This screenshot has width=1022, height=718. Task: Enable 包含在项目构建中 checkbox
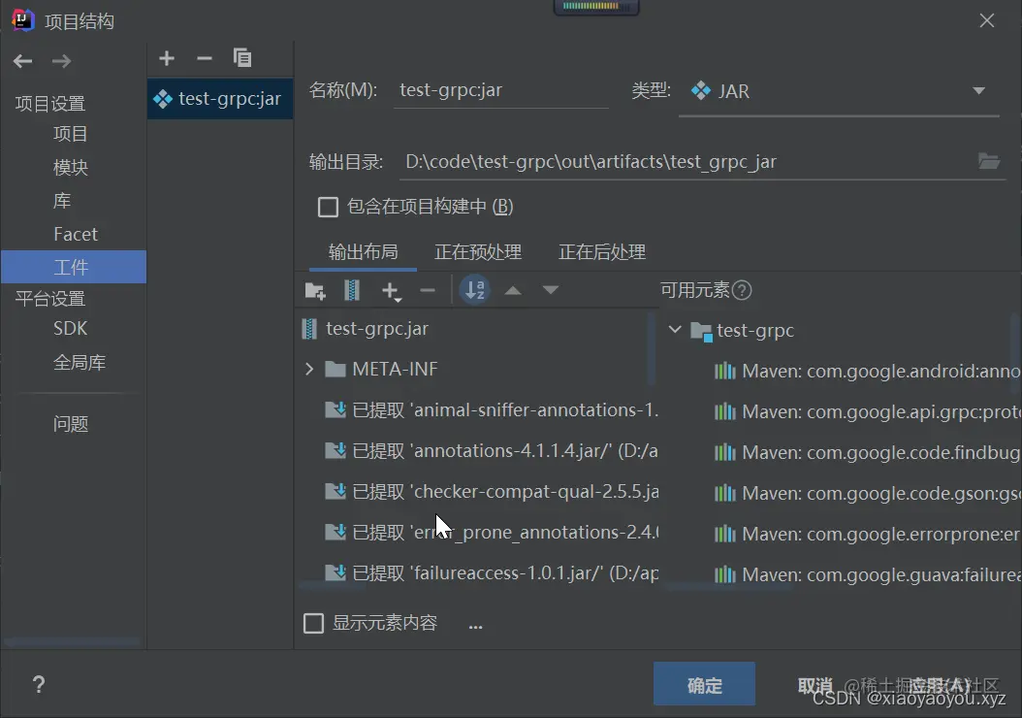tap(327, 206)
